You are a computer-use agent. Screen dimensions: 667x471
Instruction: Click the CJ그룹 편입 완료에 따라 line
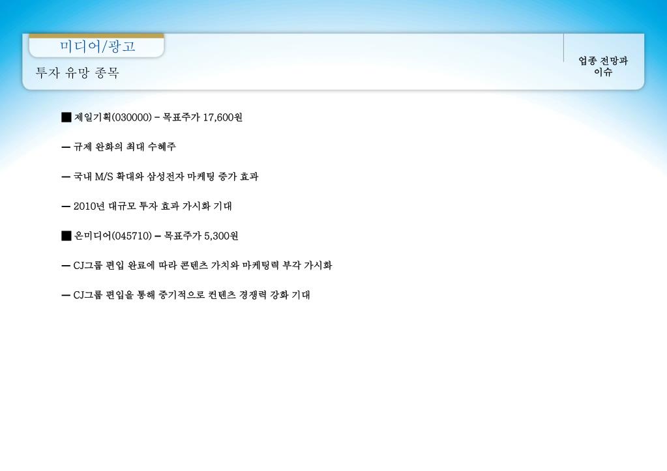[x=196, y=266]
